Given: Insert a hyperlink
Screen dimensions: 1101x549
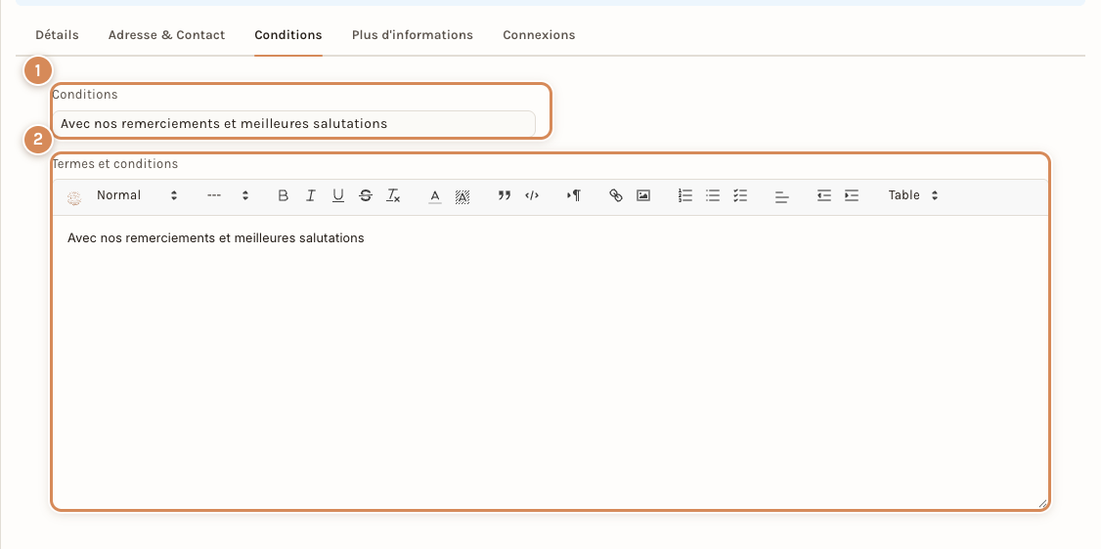Looking at the screenshot, I should (616, 195).
